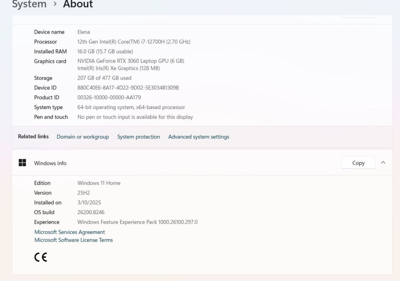Click the Processor label
The width and height of the screenshot is (400, 281).
(45, 42)
